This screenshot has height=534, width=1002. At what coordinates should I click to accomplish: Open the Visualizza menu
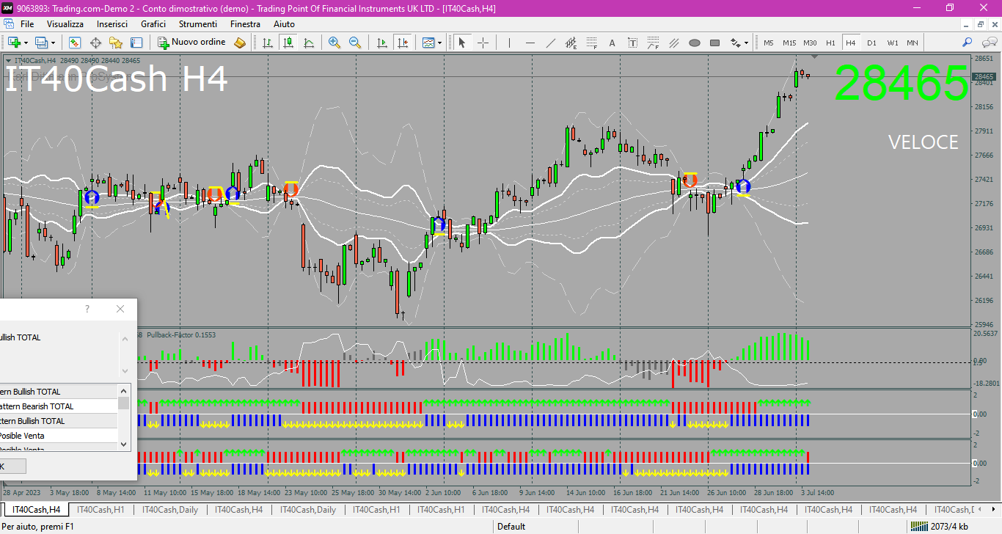[65, 24]
